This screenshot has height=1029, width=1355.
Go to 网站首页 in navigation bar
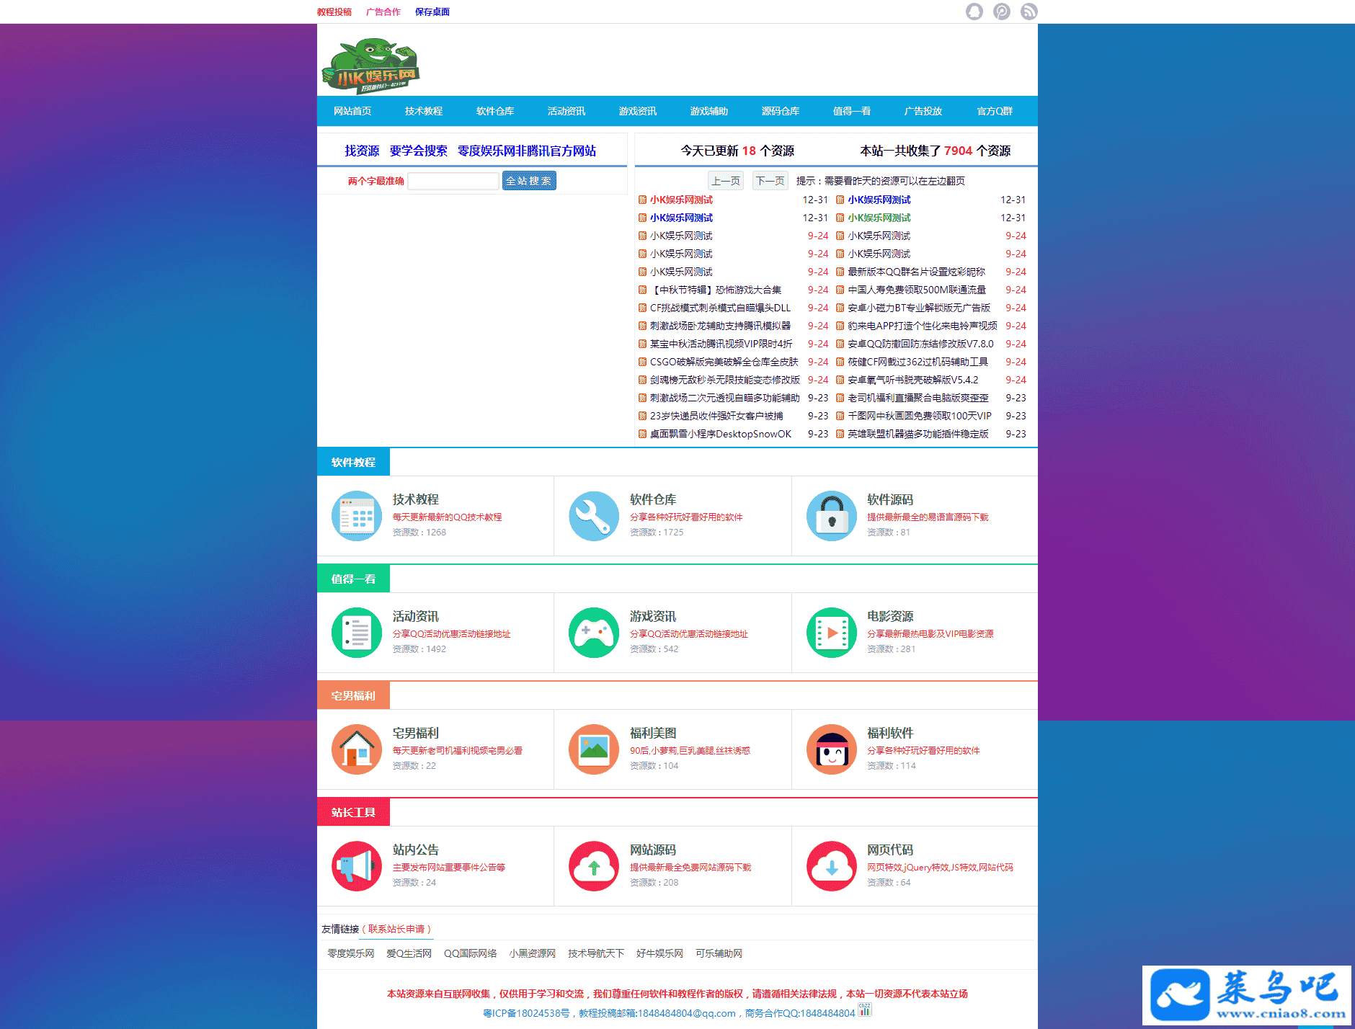(352, 111)
